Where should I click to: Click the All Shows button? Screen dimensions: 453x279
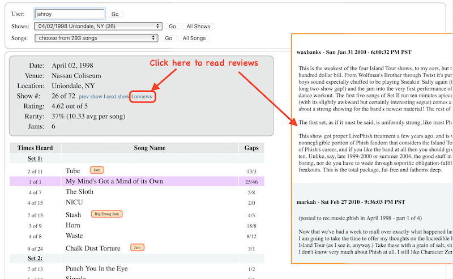pyautogui.click(x=198, y=27)
